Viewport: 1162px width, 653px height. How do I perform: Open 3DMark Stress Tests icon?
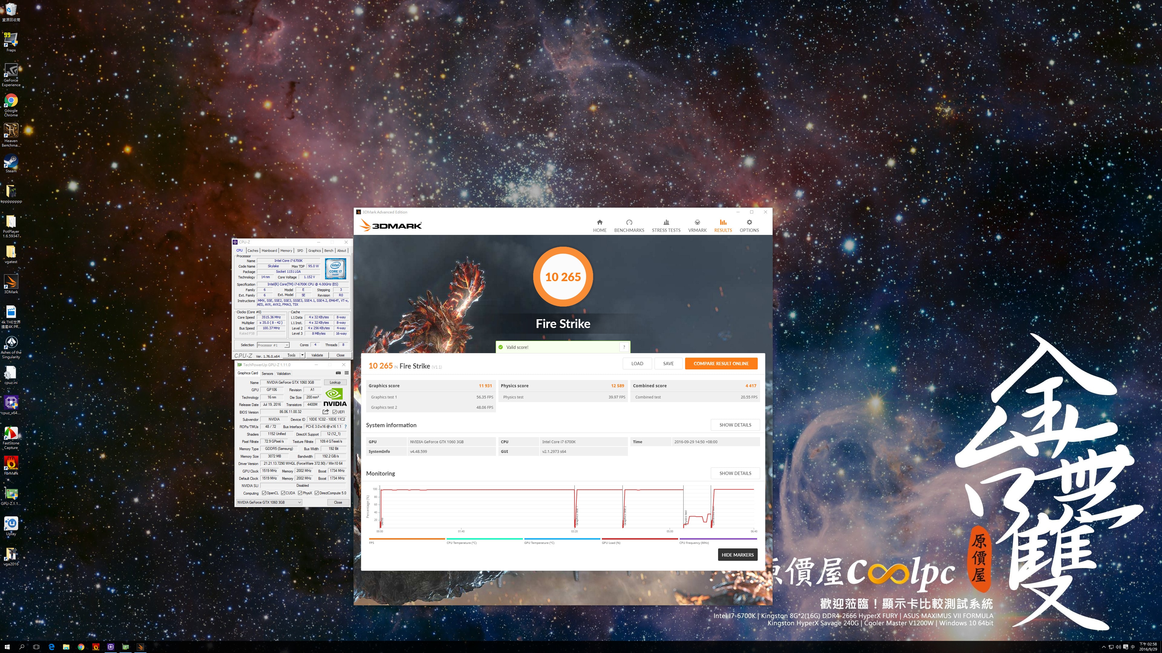[x=666, y=222]
